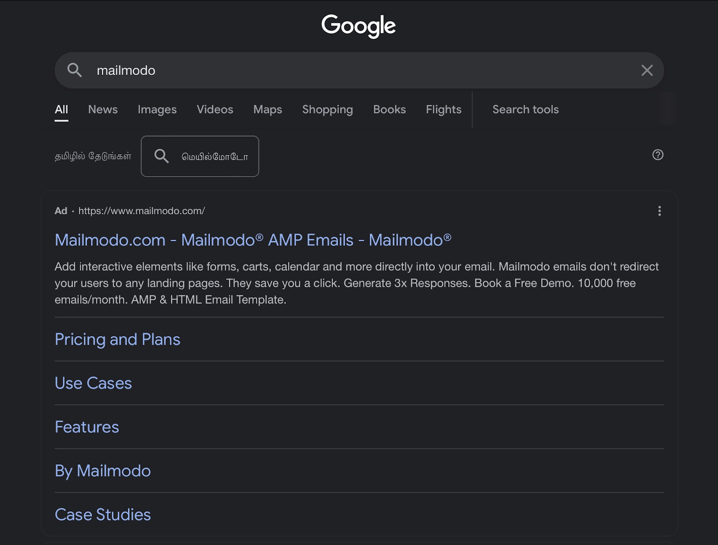The width and height of the screenshot is (718, 545).
Task: Click the Google logo
Action: [359, 26]
